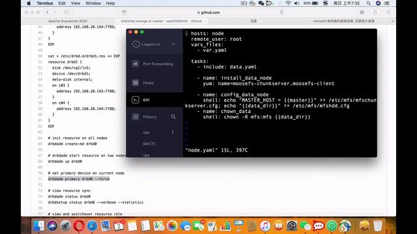Screen dimensions: 417x234
Task: Open the Help menu
Action: 110,3
